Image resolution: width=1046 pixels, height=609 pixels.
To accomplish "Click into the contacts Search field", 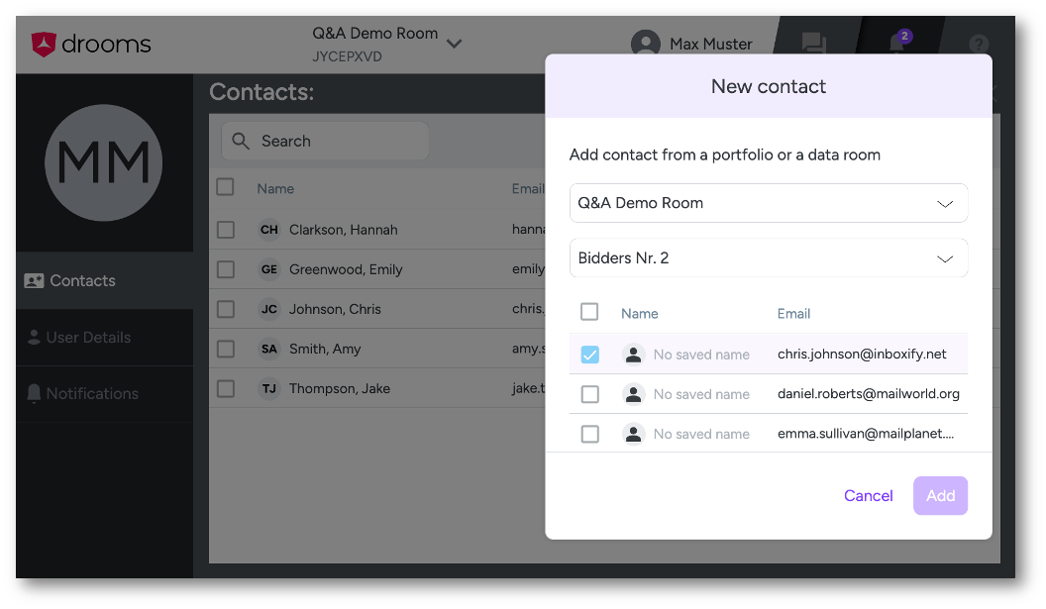I will [325, 141].
